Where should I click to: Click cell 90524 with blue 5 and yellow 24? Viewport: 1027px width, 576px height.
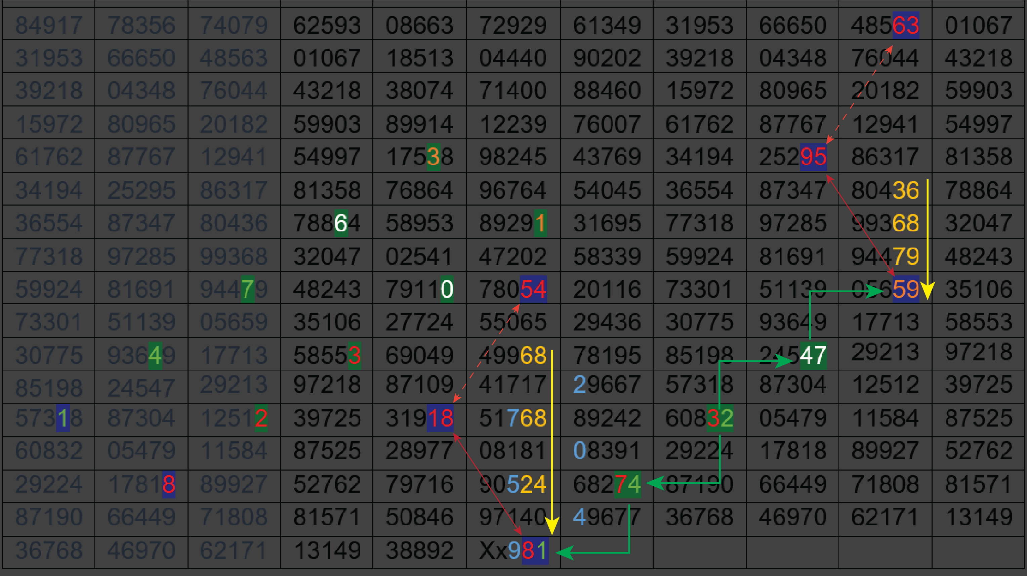tap(513, 484)
